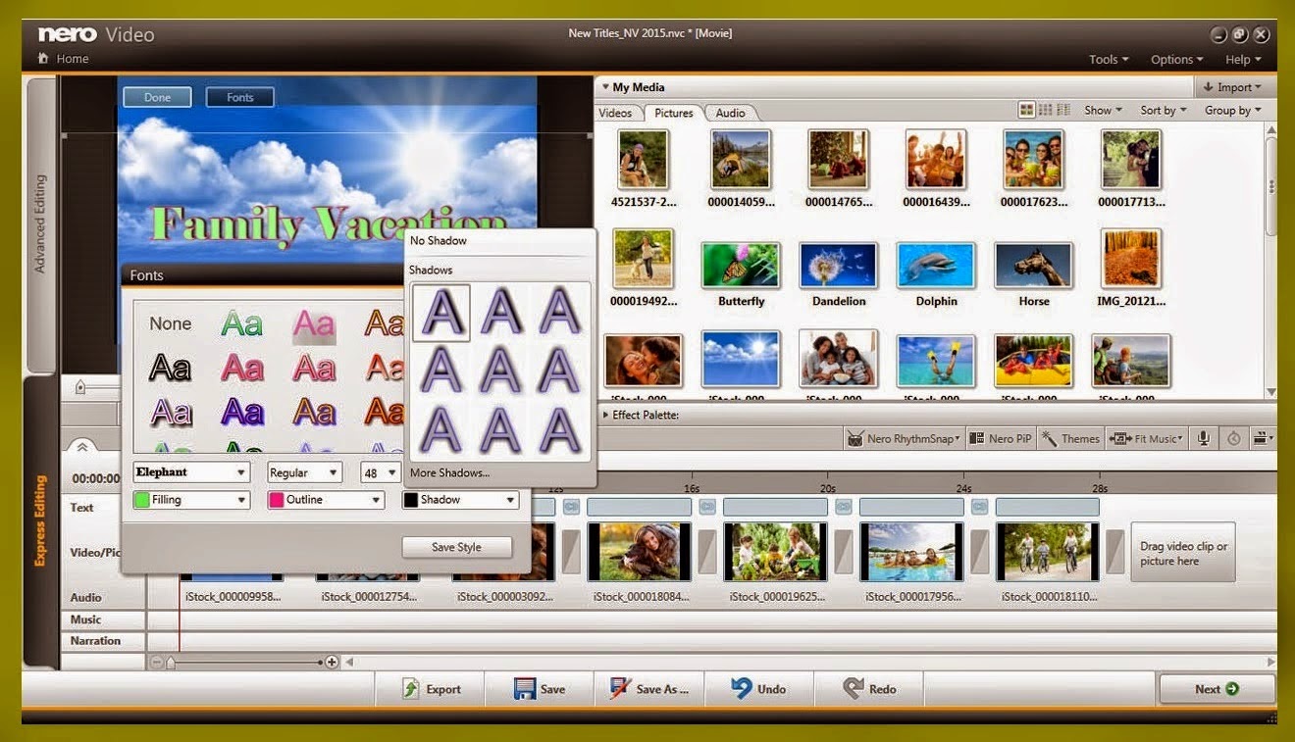Open the Shadow color dropdown
Screen dimensions: 1295x742
pyautogui.click(x=460, y=500)
